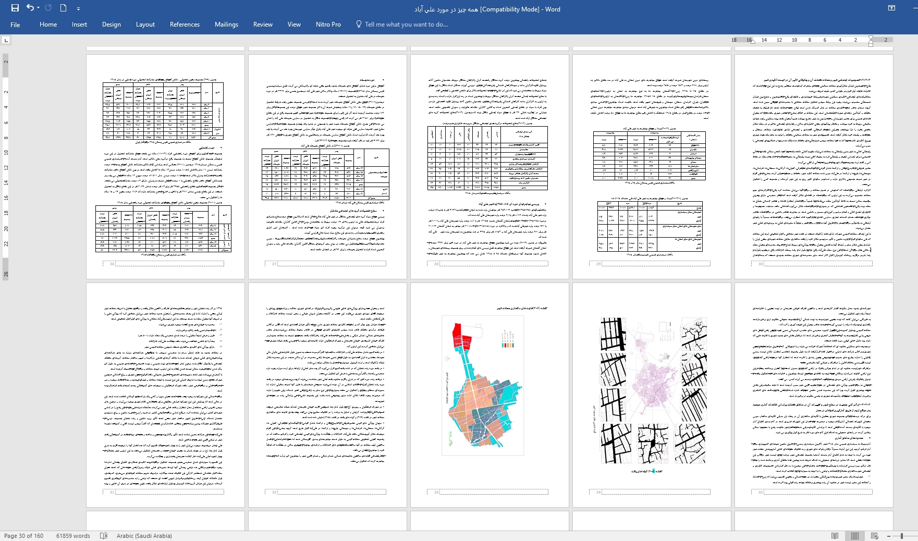Viewport: 918px width, 541px height.
Task: Click the Undo arrow icon
Action: tap(30, 8)
